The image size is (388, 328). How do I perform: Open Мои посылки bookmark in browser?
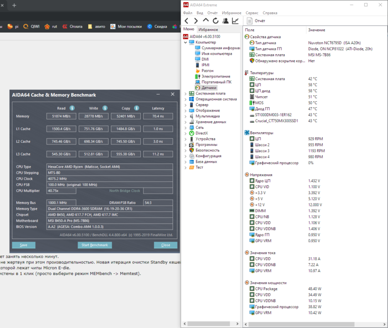point(126,27)
